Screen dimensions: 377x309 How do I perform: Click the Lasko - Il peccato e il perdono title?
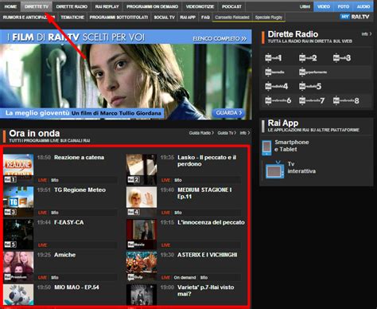207,161
